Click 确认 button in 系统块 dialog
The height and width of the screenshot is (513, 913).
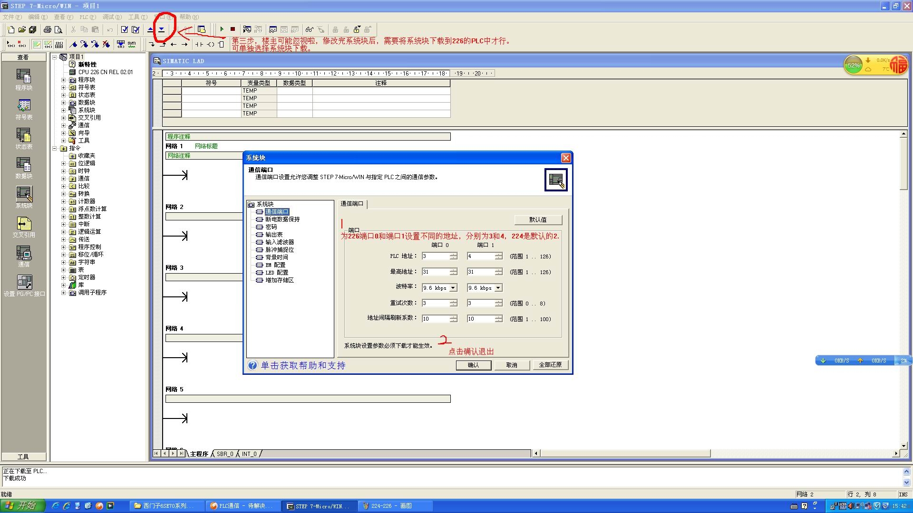(473, 365)
